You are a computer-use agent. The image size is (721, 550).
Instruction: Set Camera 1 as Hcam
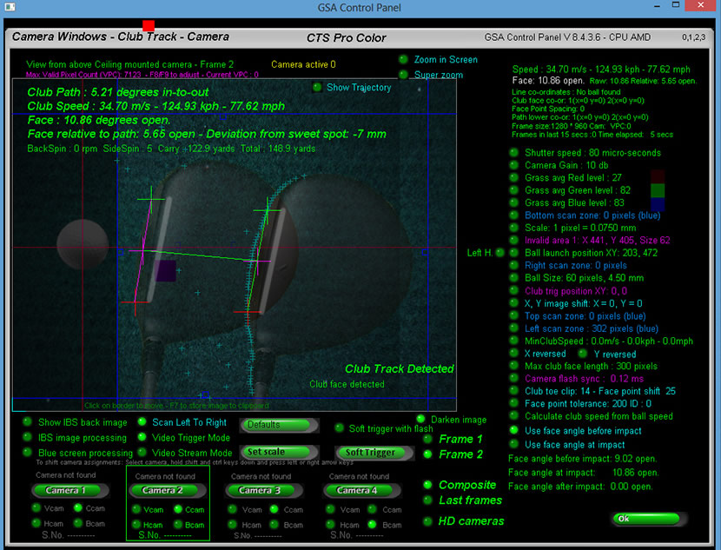pos(36,523)
